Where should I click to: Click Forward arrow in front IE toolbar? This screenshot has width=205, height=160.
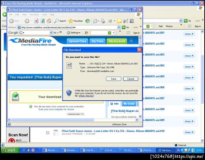pos(27,21)
